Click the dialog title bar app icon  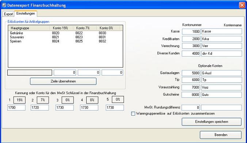pos(4,5)
